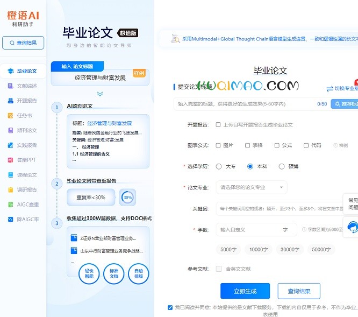
Task: Click the 重复率<30% box
Action: pos(91,197)
